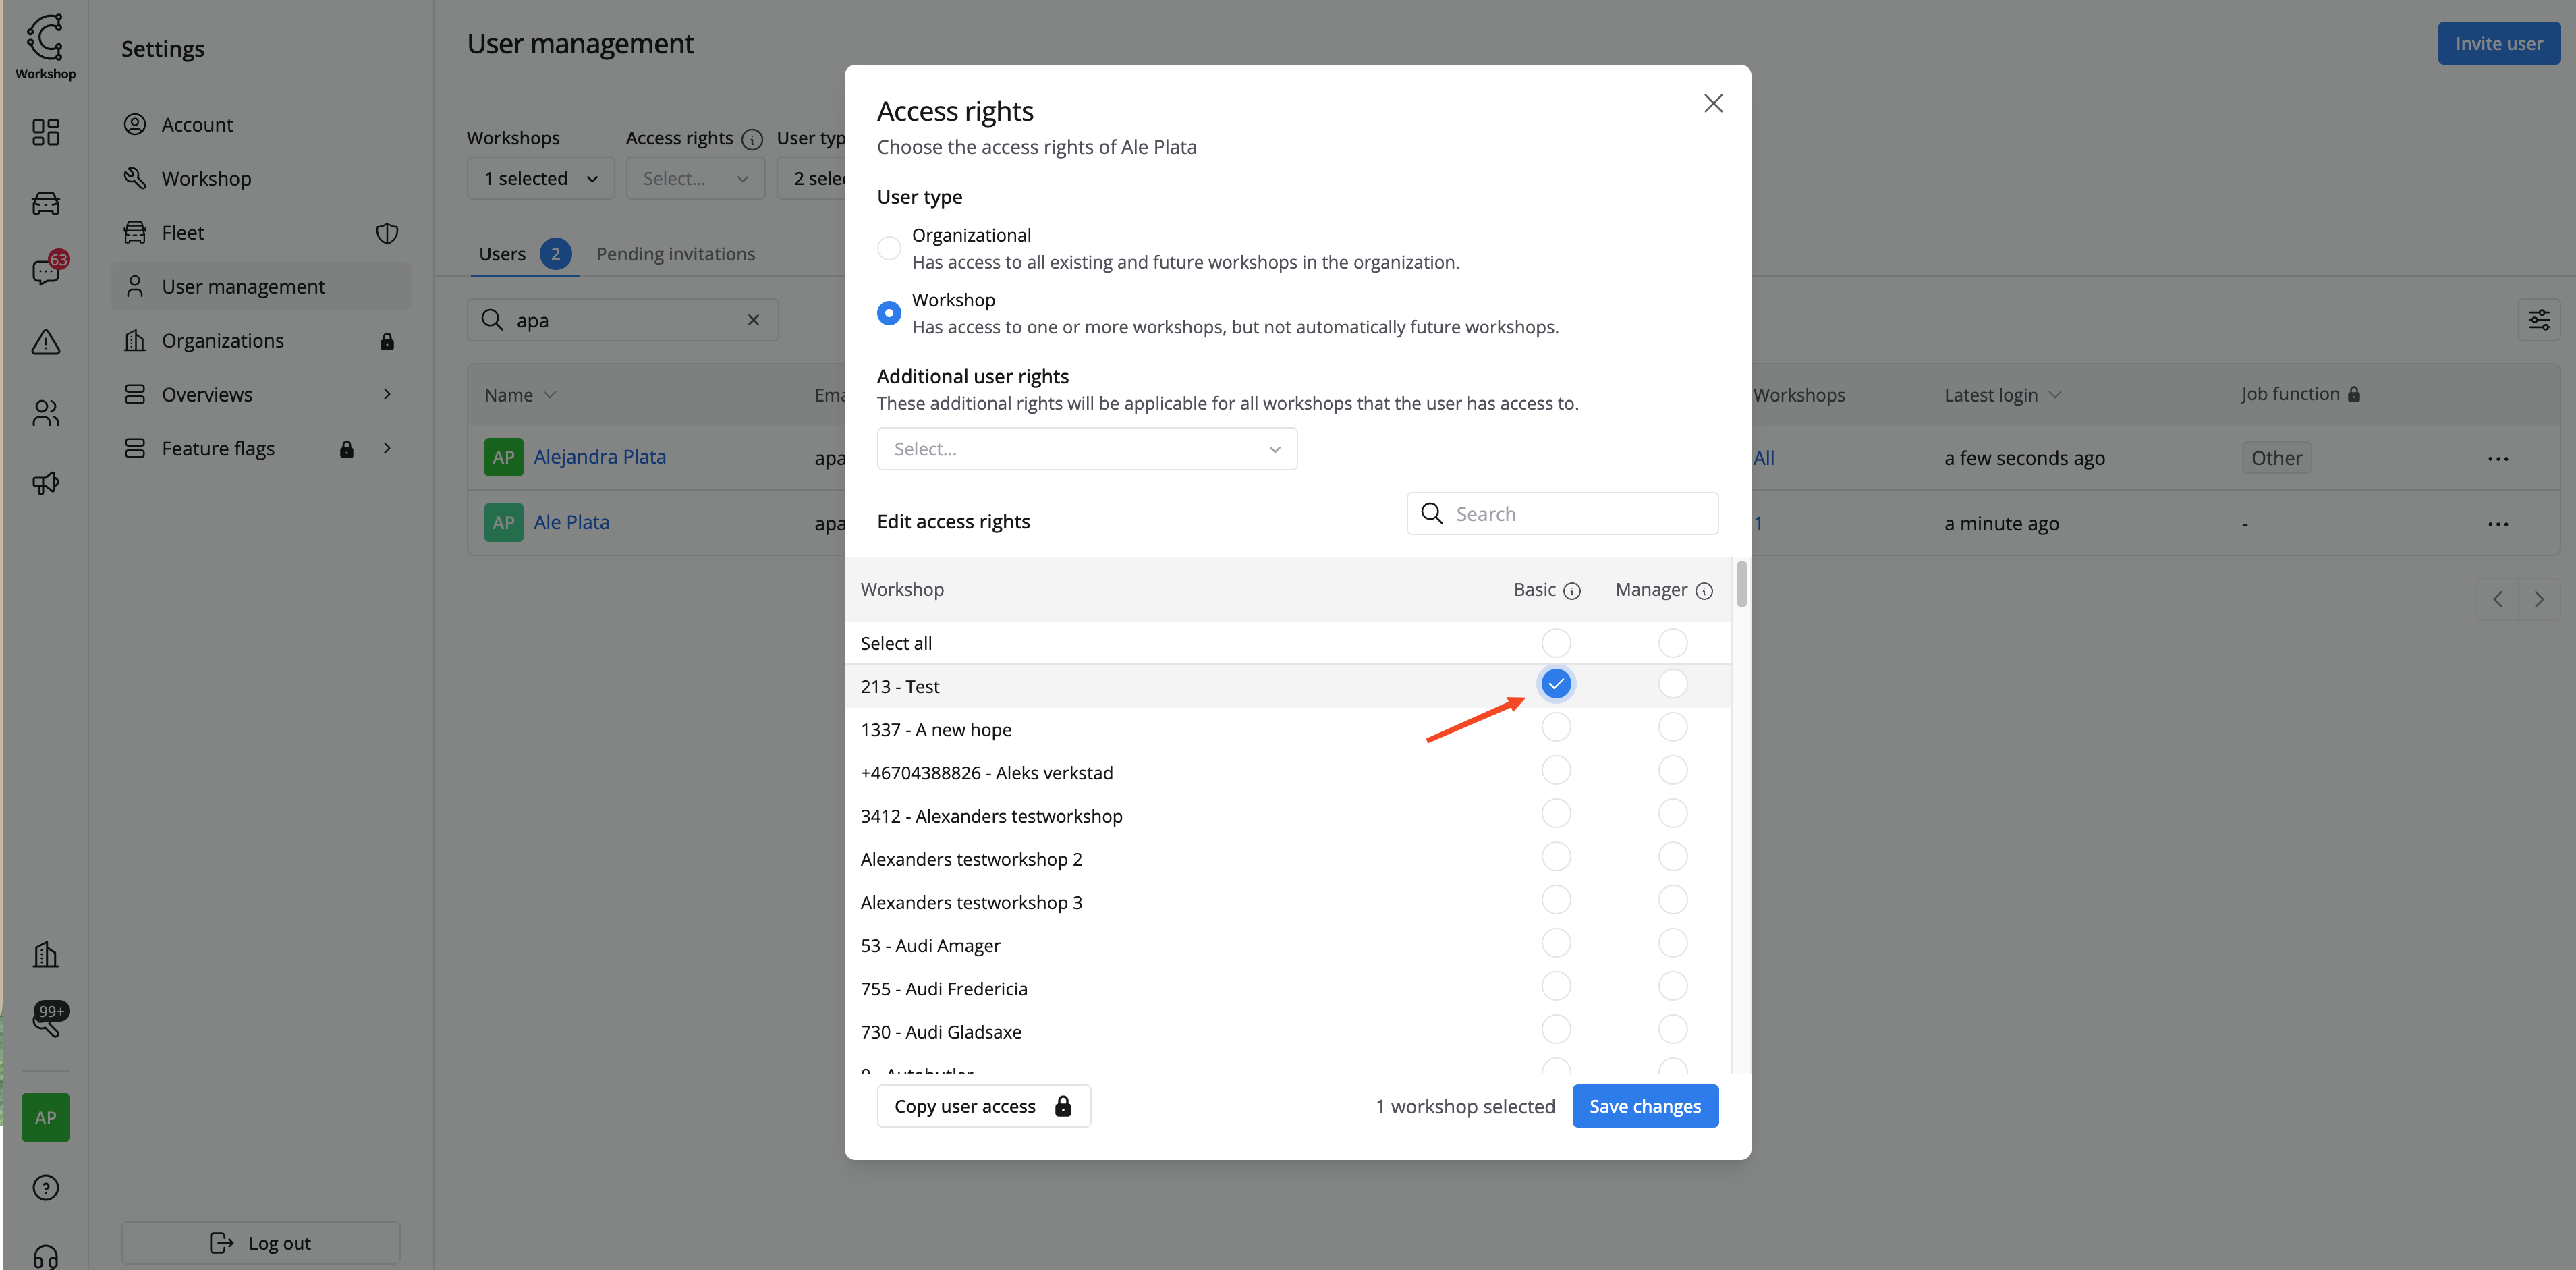
Task: Open the dashboard grid icon in sidebar
Action: click(x=45, y=132)
